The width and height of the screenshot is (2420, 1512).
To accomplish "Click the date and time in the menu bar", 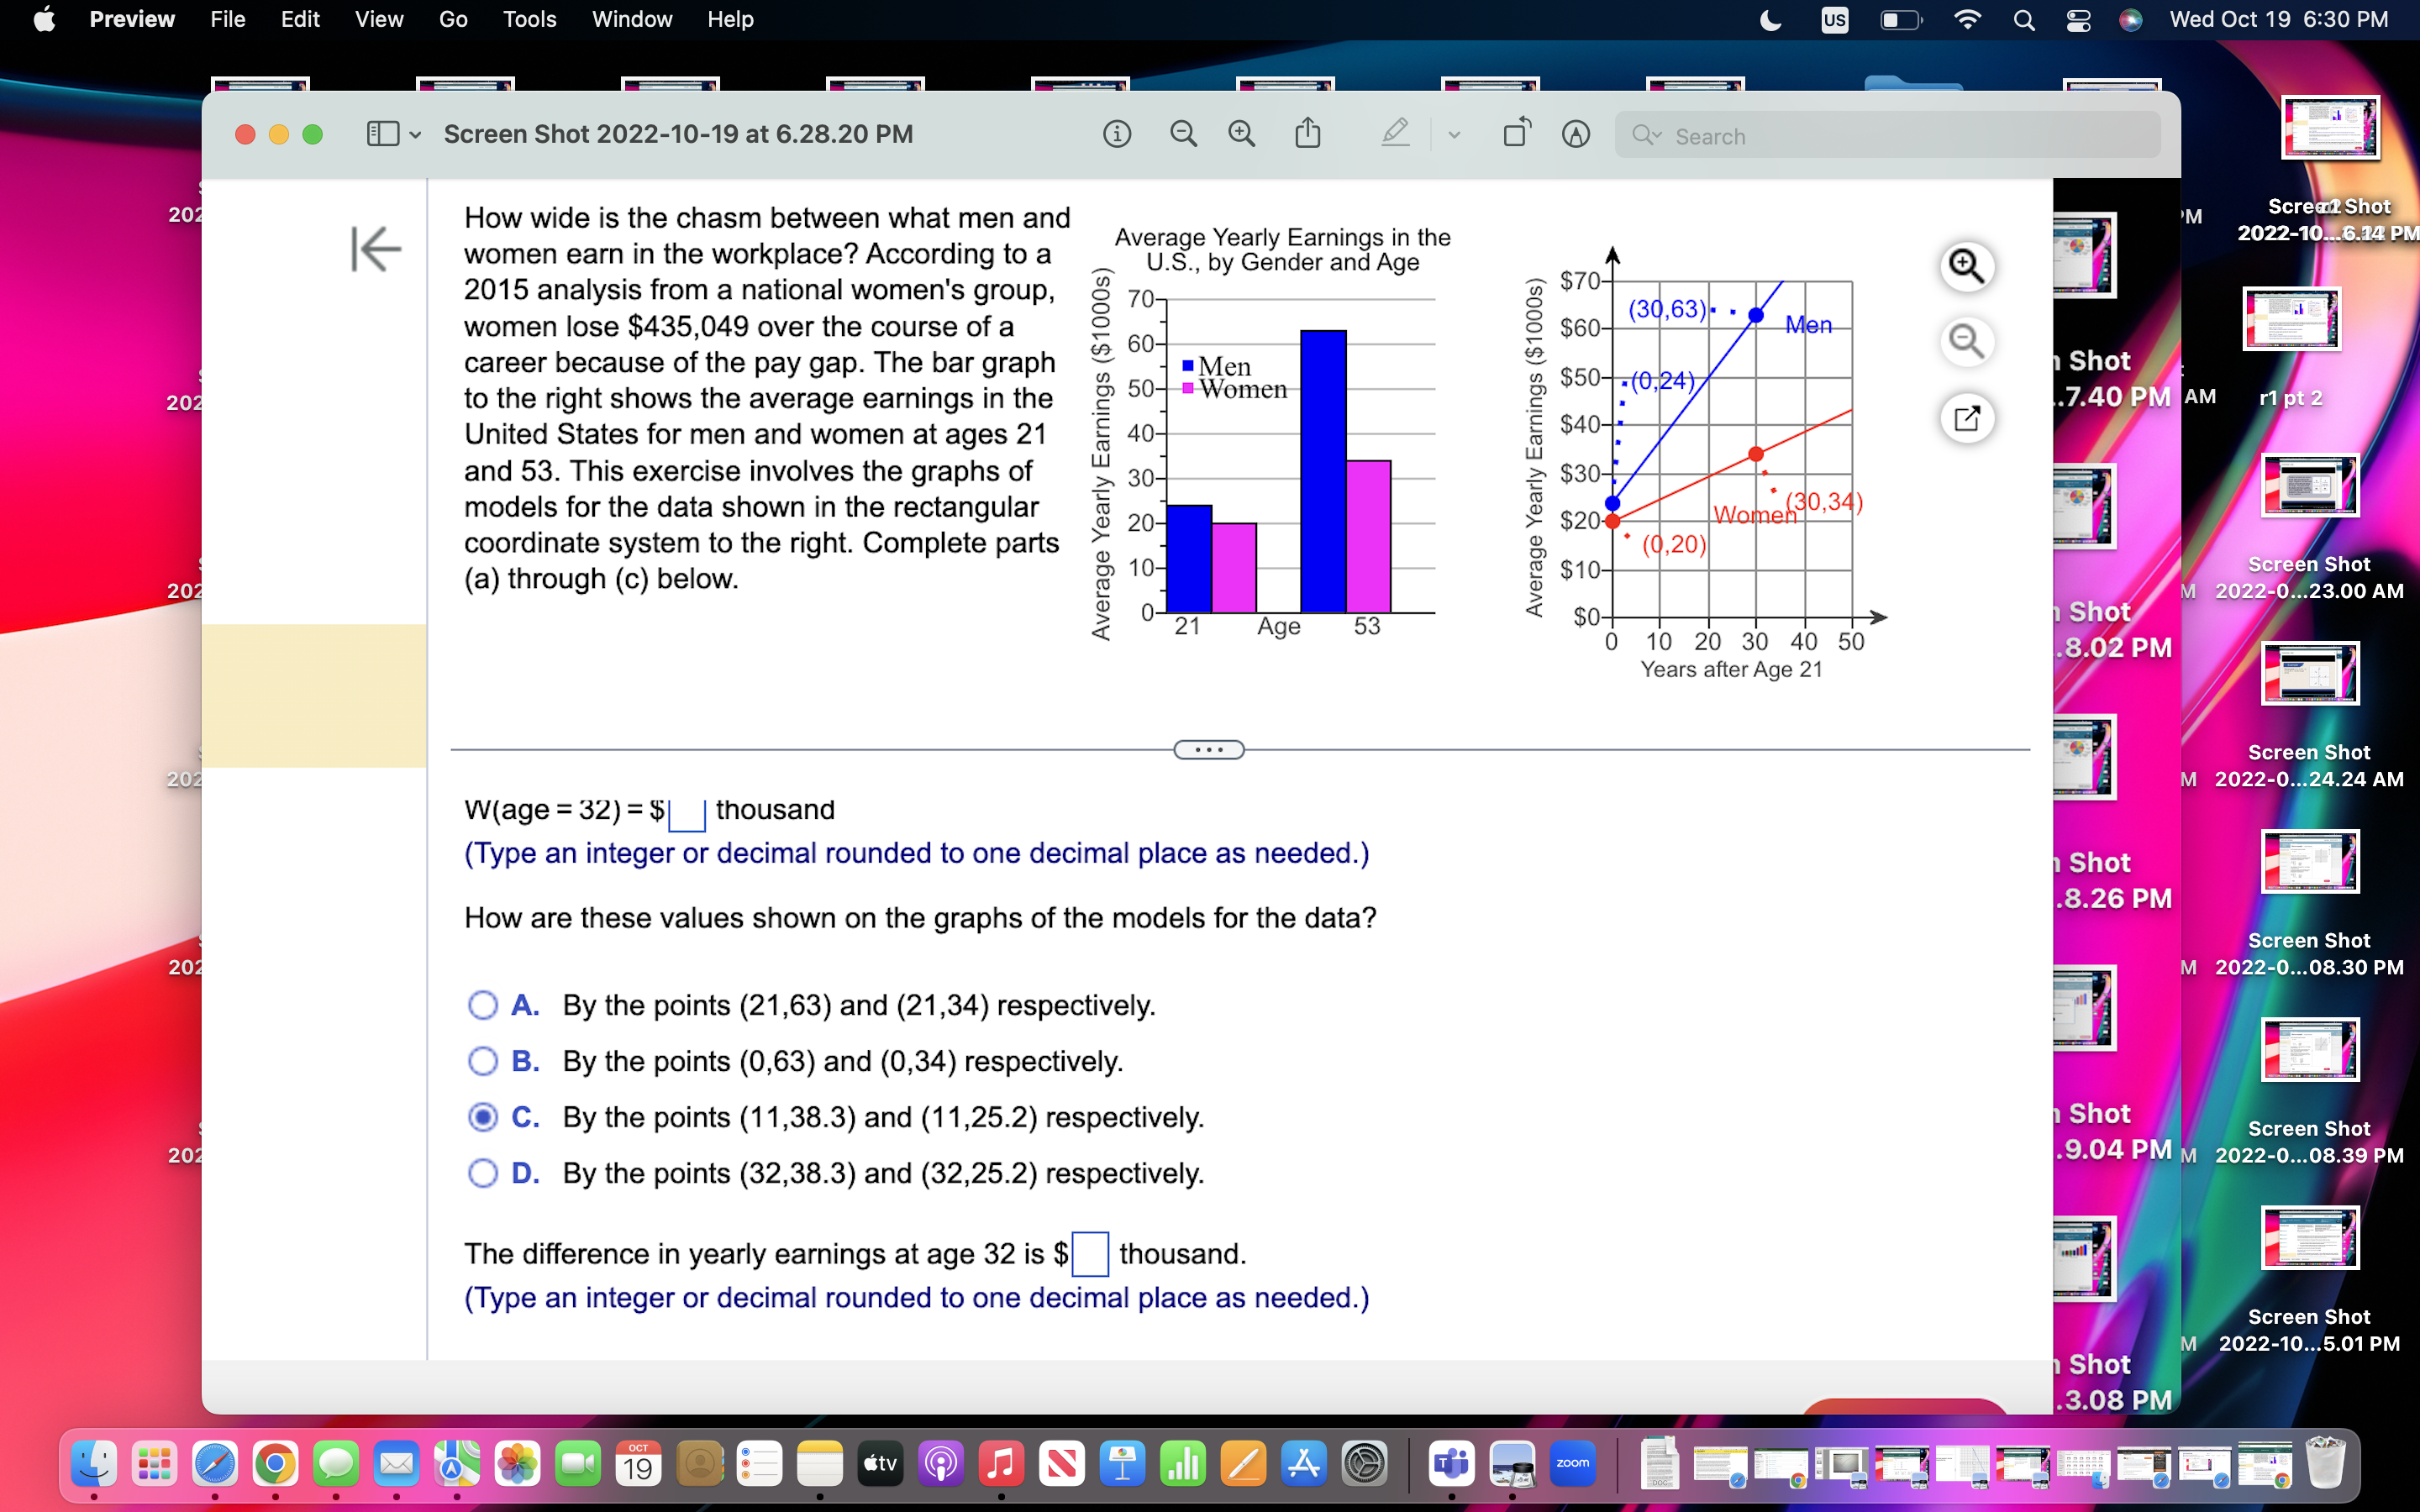I will (x=2283, y=19).
